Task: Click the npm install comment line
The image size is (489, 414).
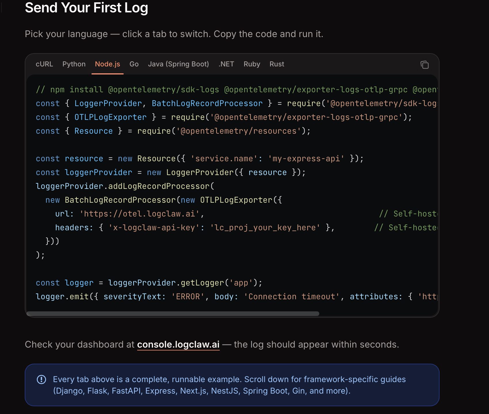Action: [236, 90]
